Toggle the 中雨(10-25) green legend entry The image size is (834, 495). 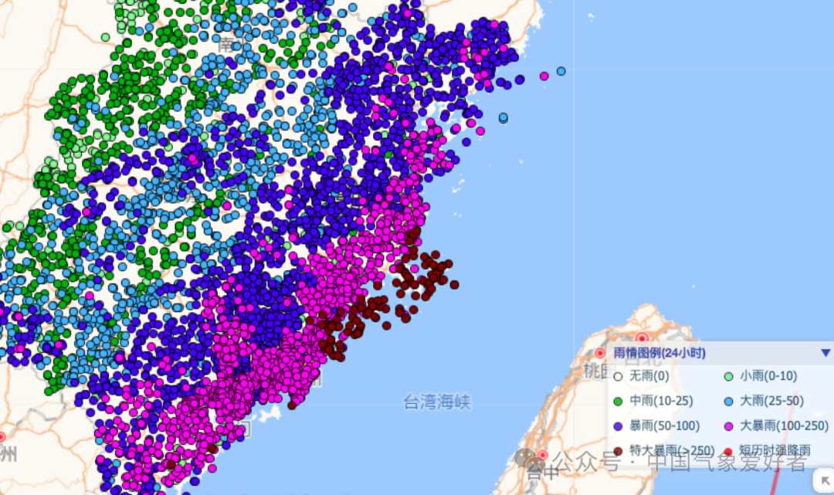coord(617,401)
